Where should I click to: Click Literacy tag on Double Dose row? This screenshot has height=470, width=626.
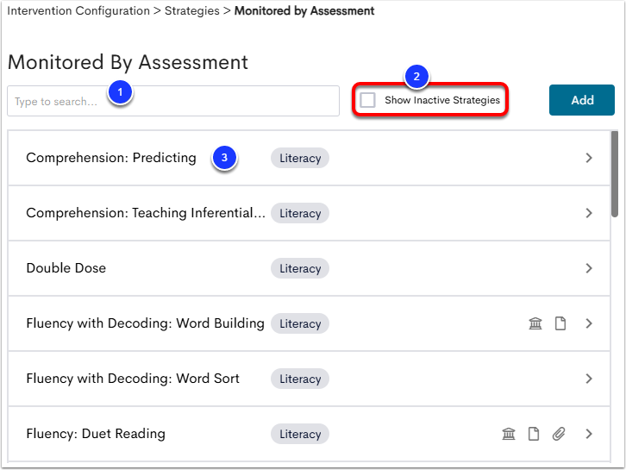click(x=300, y=268)
